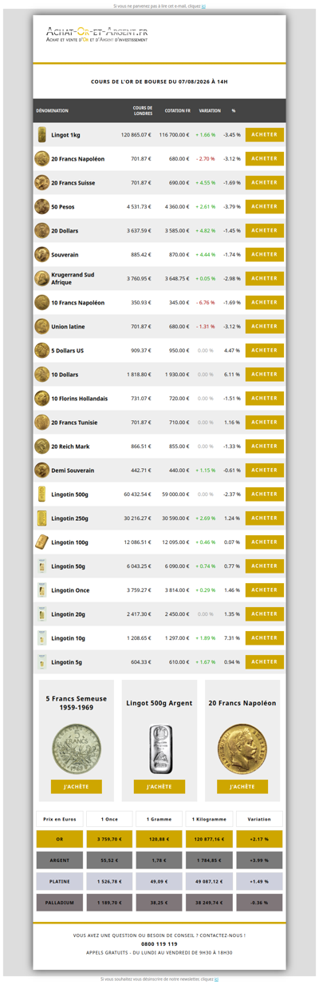319x985 pixels.
Task: Open the Lingot 500g Argent bar image
Action: 159,749
